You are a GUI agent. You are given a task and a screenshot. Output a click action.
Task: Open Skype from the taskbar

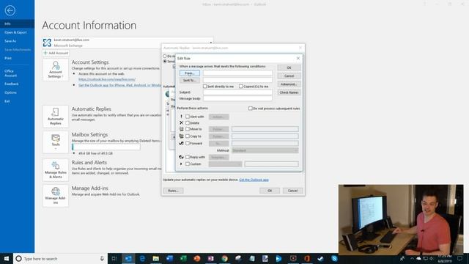point(334,259)
